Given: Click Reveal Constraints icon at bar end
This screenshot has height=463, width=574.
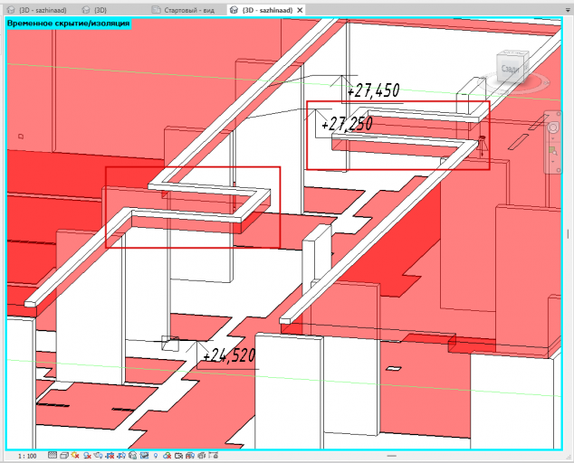Looking at the screenshot, I should pyautogui.click(x=213, y=456).
